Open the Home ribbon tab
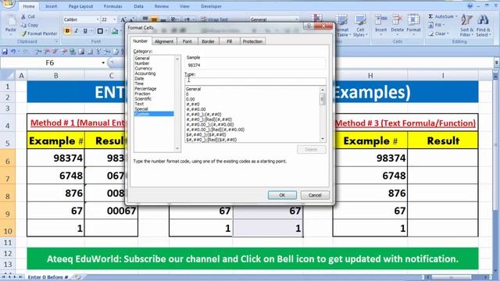This screenshot has width=500, height=281. click(x=29, y=6)
